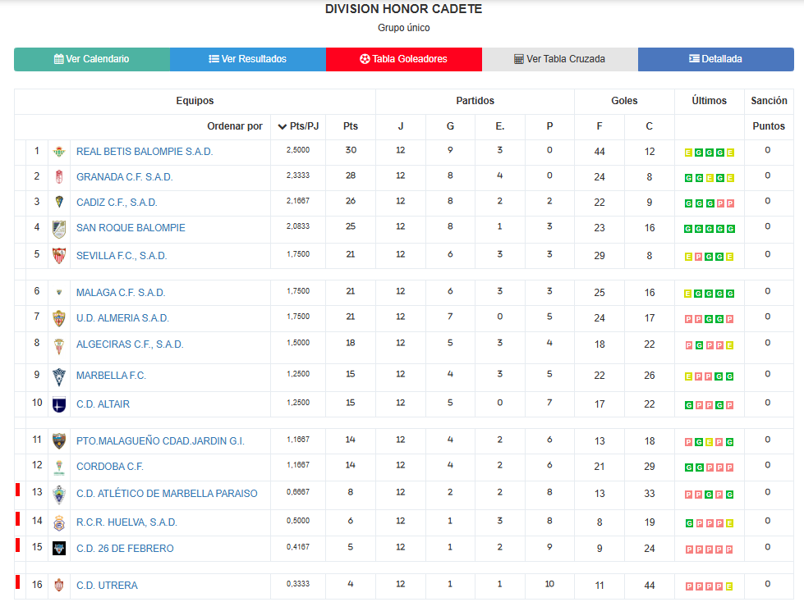This screenshot has width=804, height=602.
Task: Click Pto. Malagueño crest icon
Action: pos(59,440)
